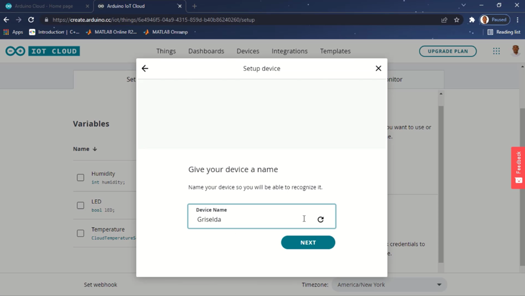Open the Dashboards tab
This screenshot has height=296, width=525.
coord(206,51)
